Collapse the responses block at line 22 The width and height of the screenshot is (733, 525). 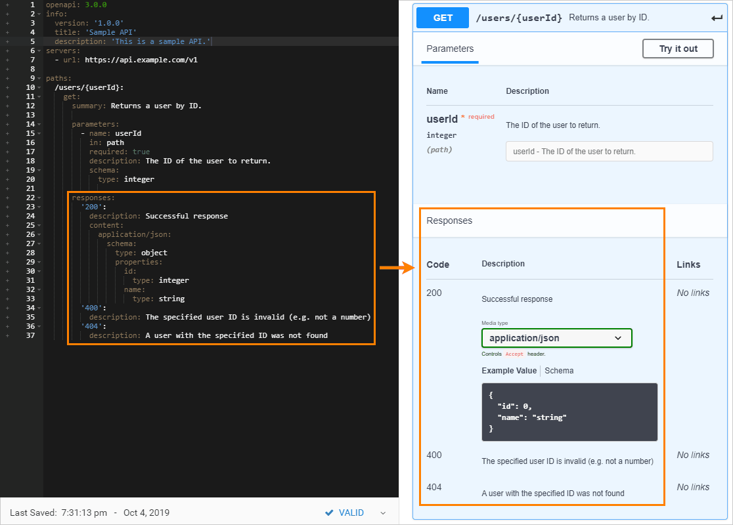tap(39, 198)
